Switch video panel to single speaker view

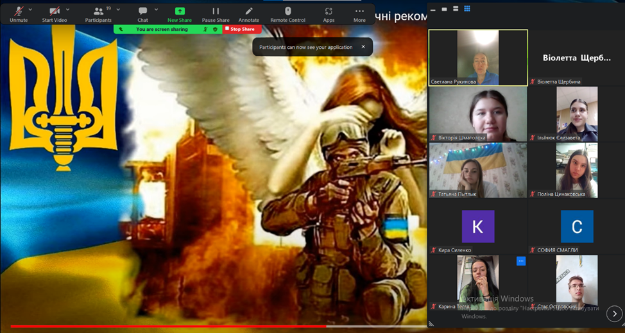pos(445,9)
